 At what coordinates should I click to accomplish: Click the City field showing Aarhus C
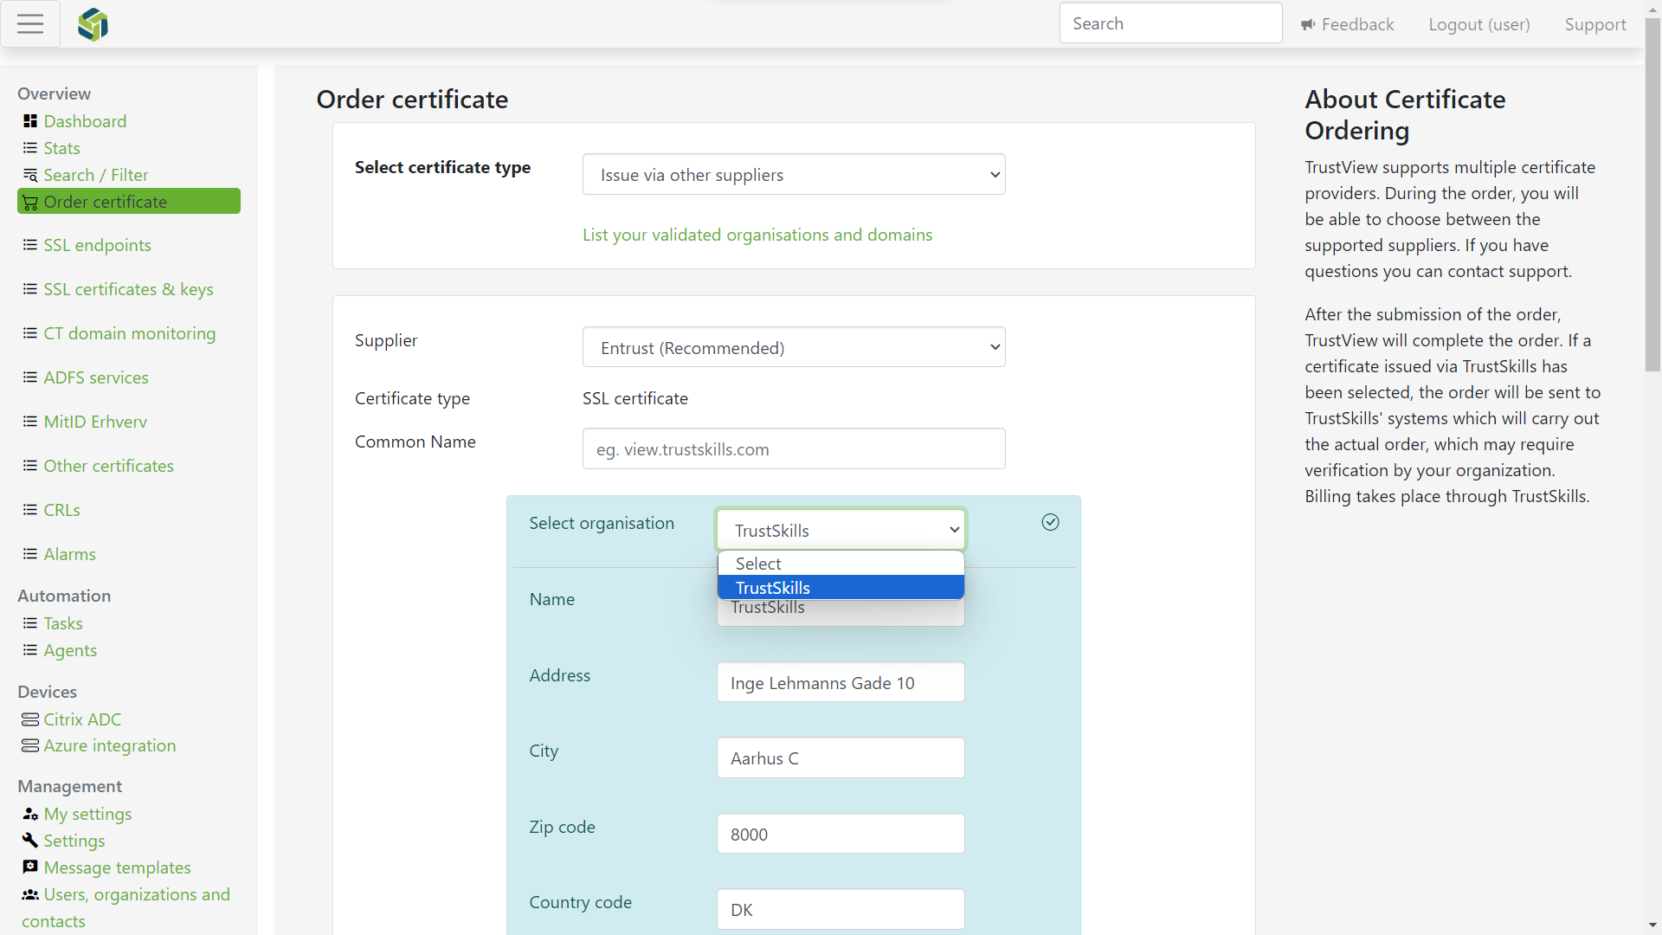(x=841, y=758)
